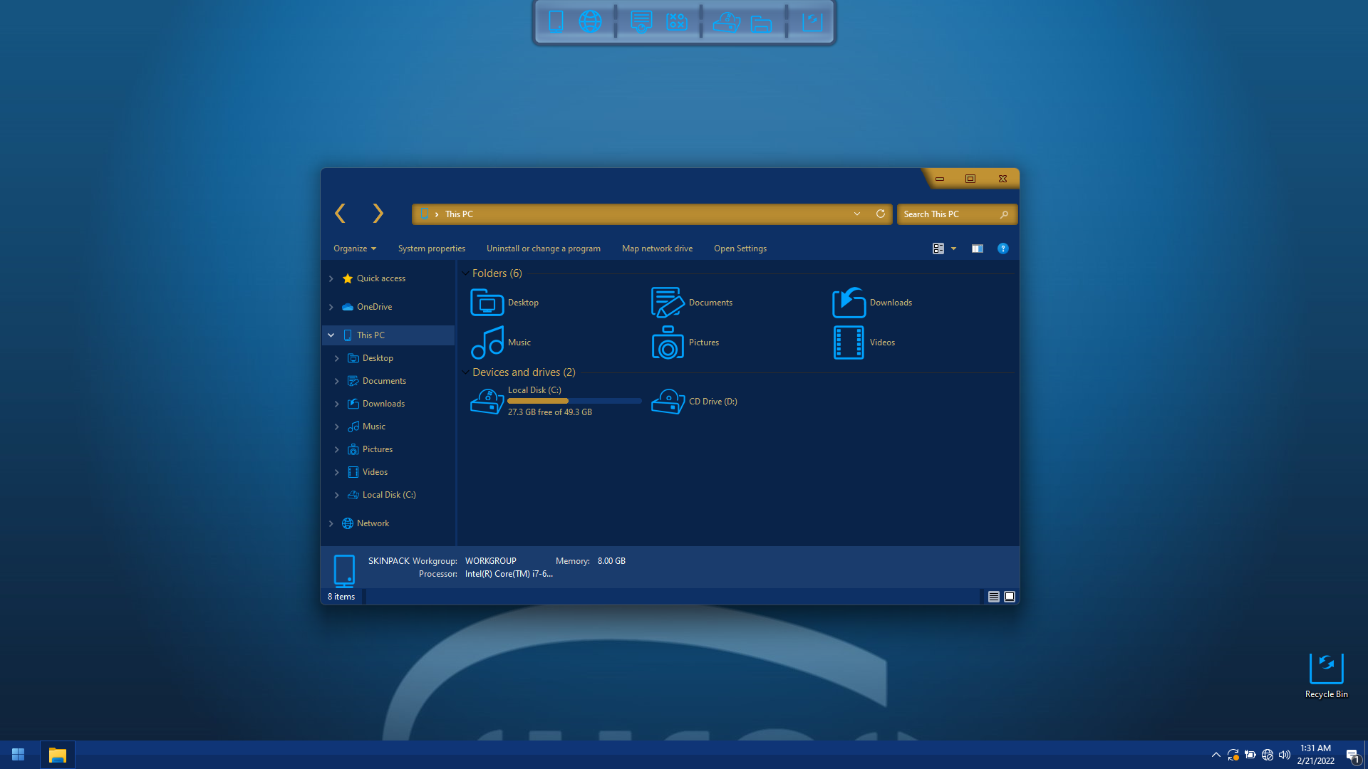1368x769 pixels.
Task: Switch to large icons view in status bar
Action: click(1010, 597)
